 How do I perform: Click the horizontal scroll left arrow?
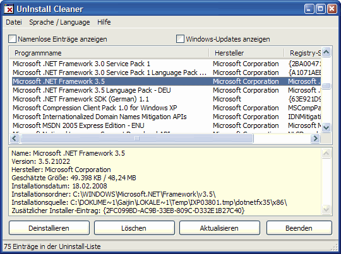point(15,138)
